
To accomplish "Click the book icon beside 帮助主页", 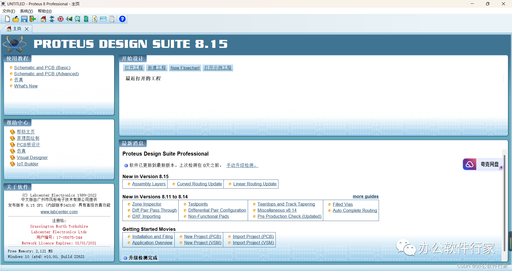I will [12, 132].
